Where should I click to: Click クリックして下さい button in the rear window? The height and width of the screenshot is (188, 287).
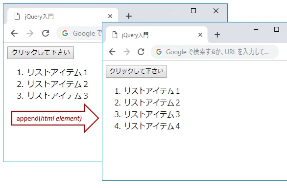[x=41, y=53]
